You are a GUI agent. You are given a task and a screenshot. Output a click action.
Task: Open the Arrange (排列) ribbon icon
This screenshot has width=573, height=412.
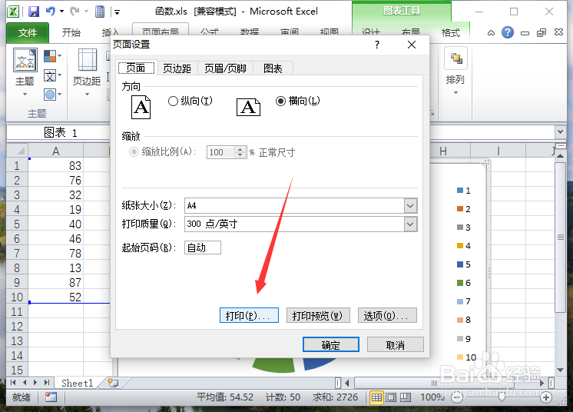coord(455,58)
